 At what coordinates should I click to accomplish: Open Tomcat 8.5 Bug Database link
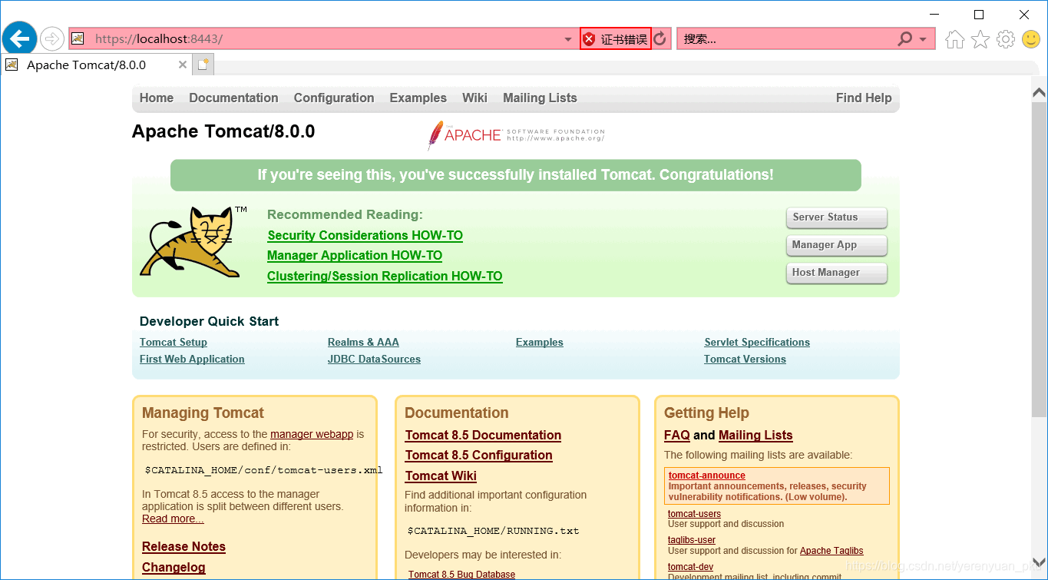tap(461, 575)
